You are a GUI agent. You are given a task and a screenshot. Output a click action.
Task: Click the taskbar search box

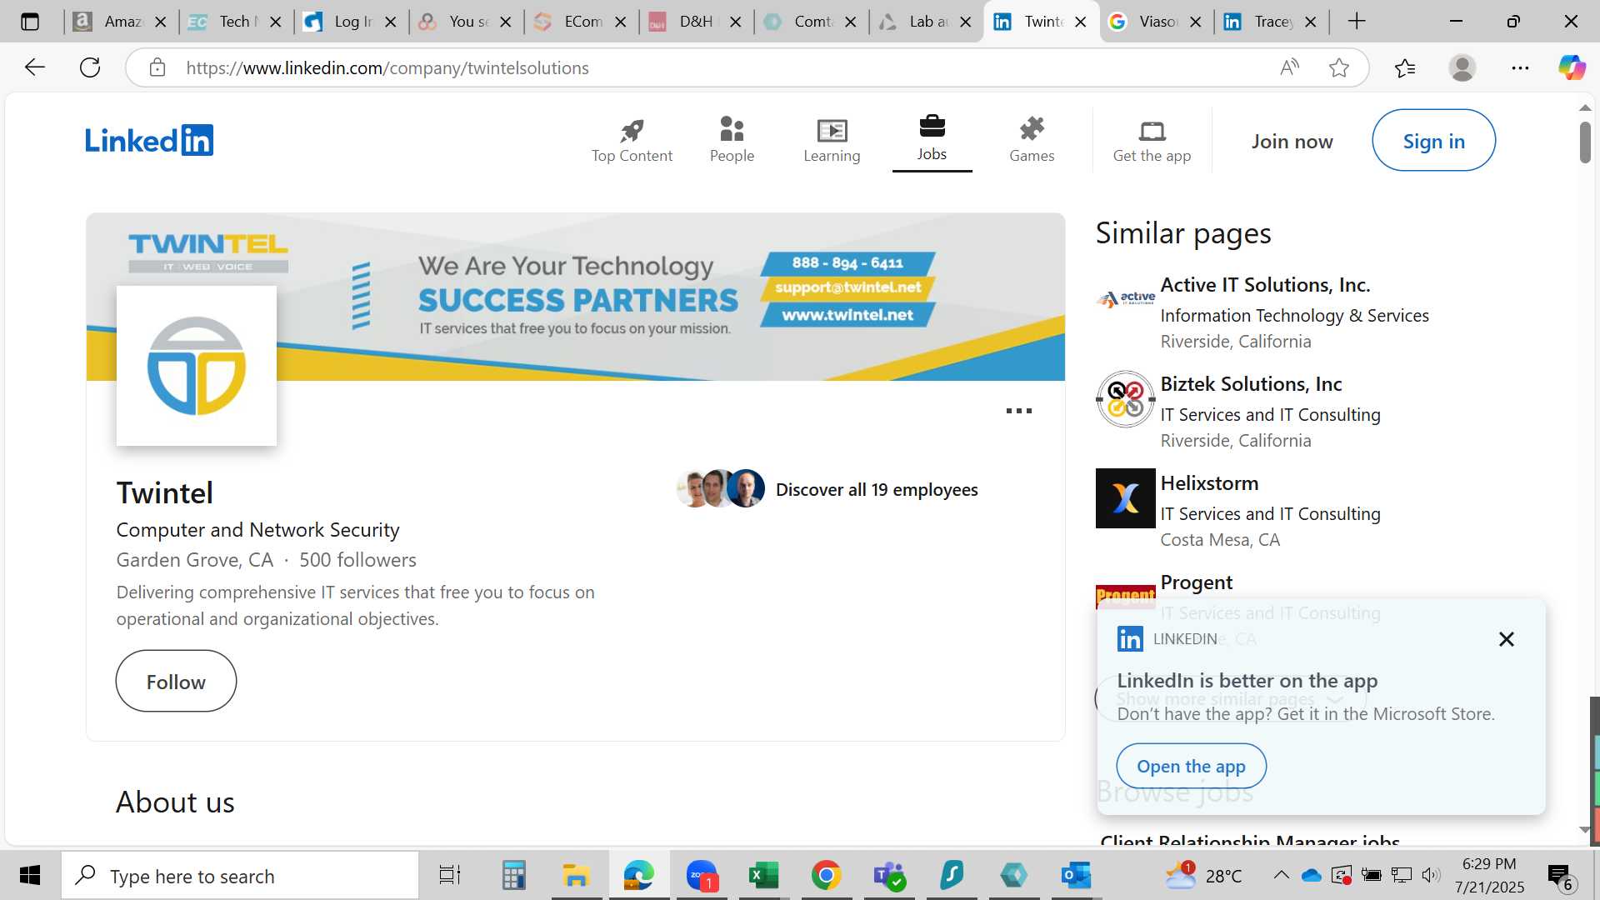point(240,876)
